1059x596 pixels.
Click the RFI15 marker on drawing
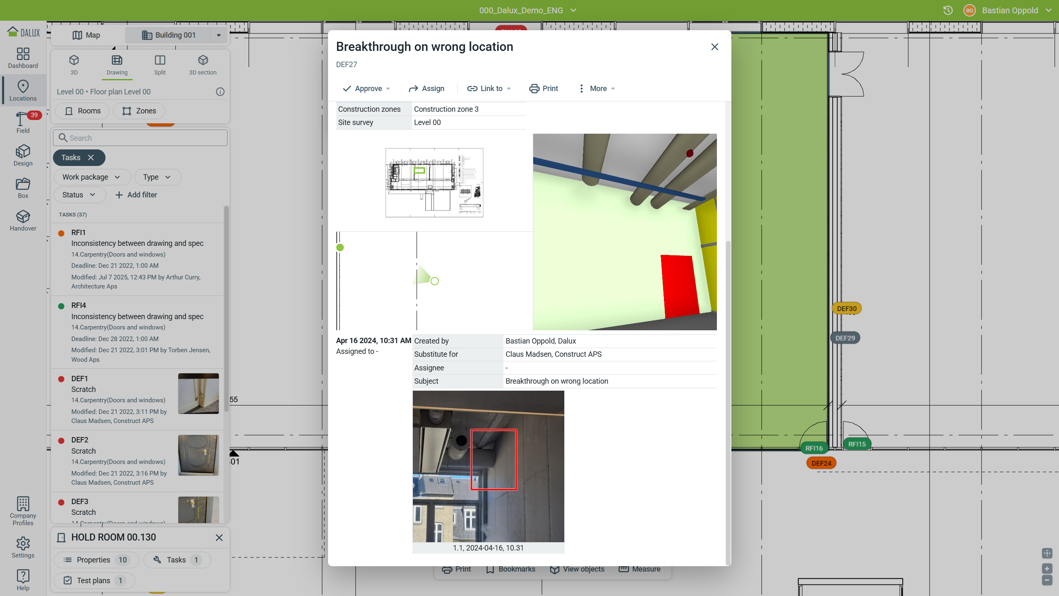click(x=857, y=444)
